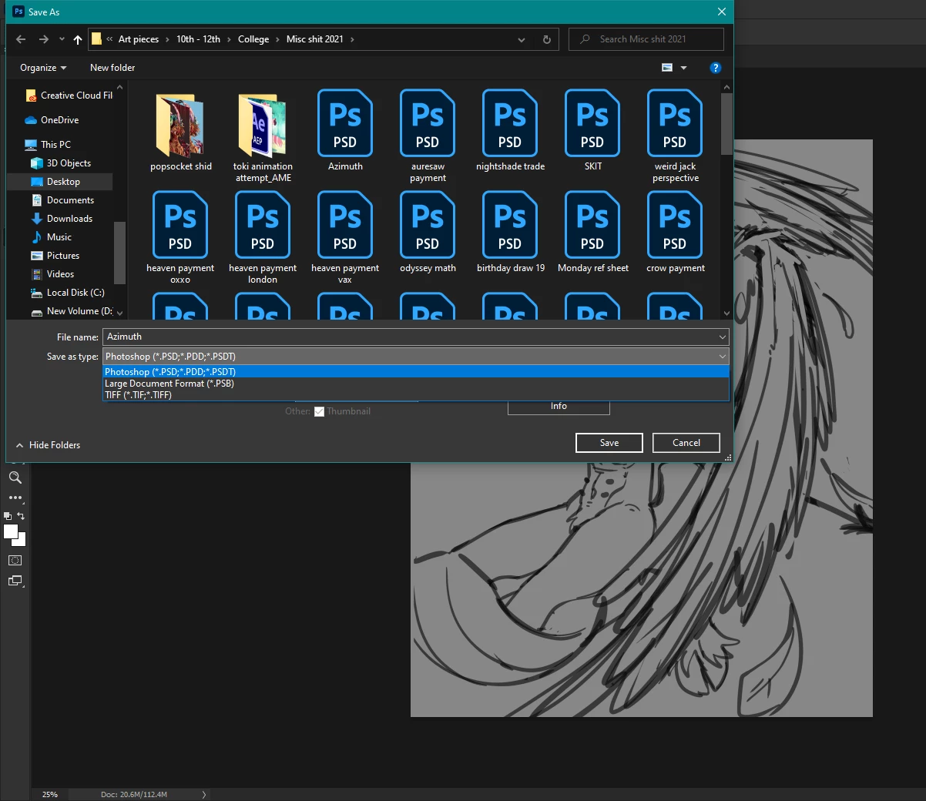Click the Search Misc shit 2021 box
The image size is (926, 801).
pos(646,39)
